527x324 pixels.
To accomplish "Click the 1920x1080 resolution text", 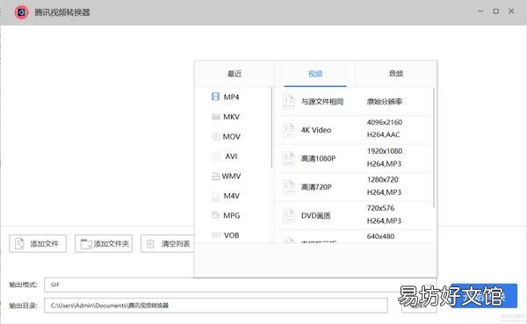I will (385, 151).
